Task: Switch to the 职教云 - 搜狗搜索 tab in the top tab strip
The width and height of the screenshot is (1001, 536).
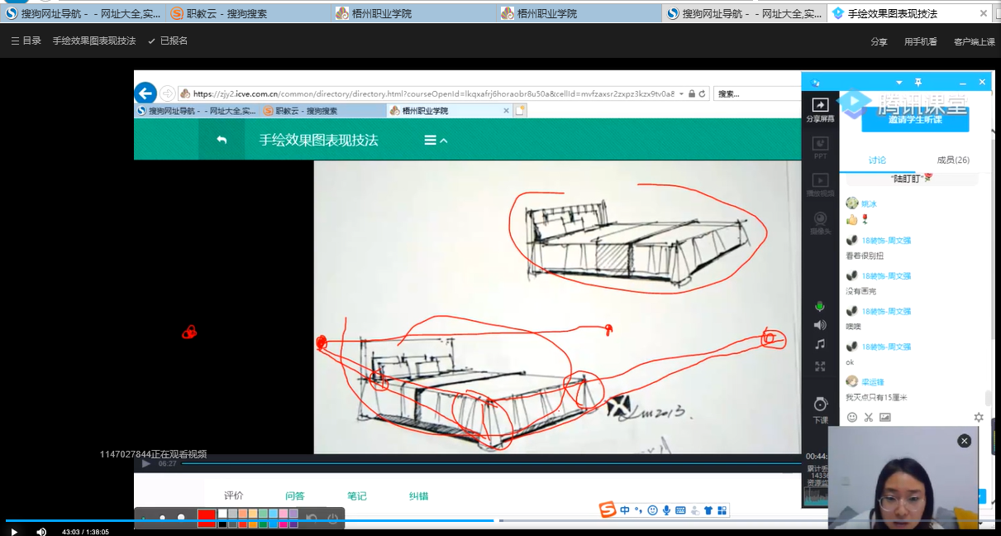Action: coord(248,13)
